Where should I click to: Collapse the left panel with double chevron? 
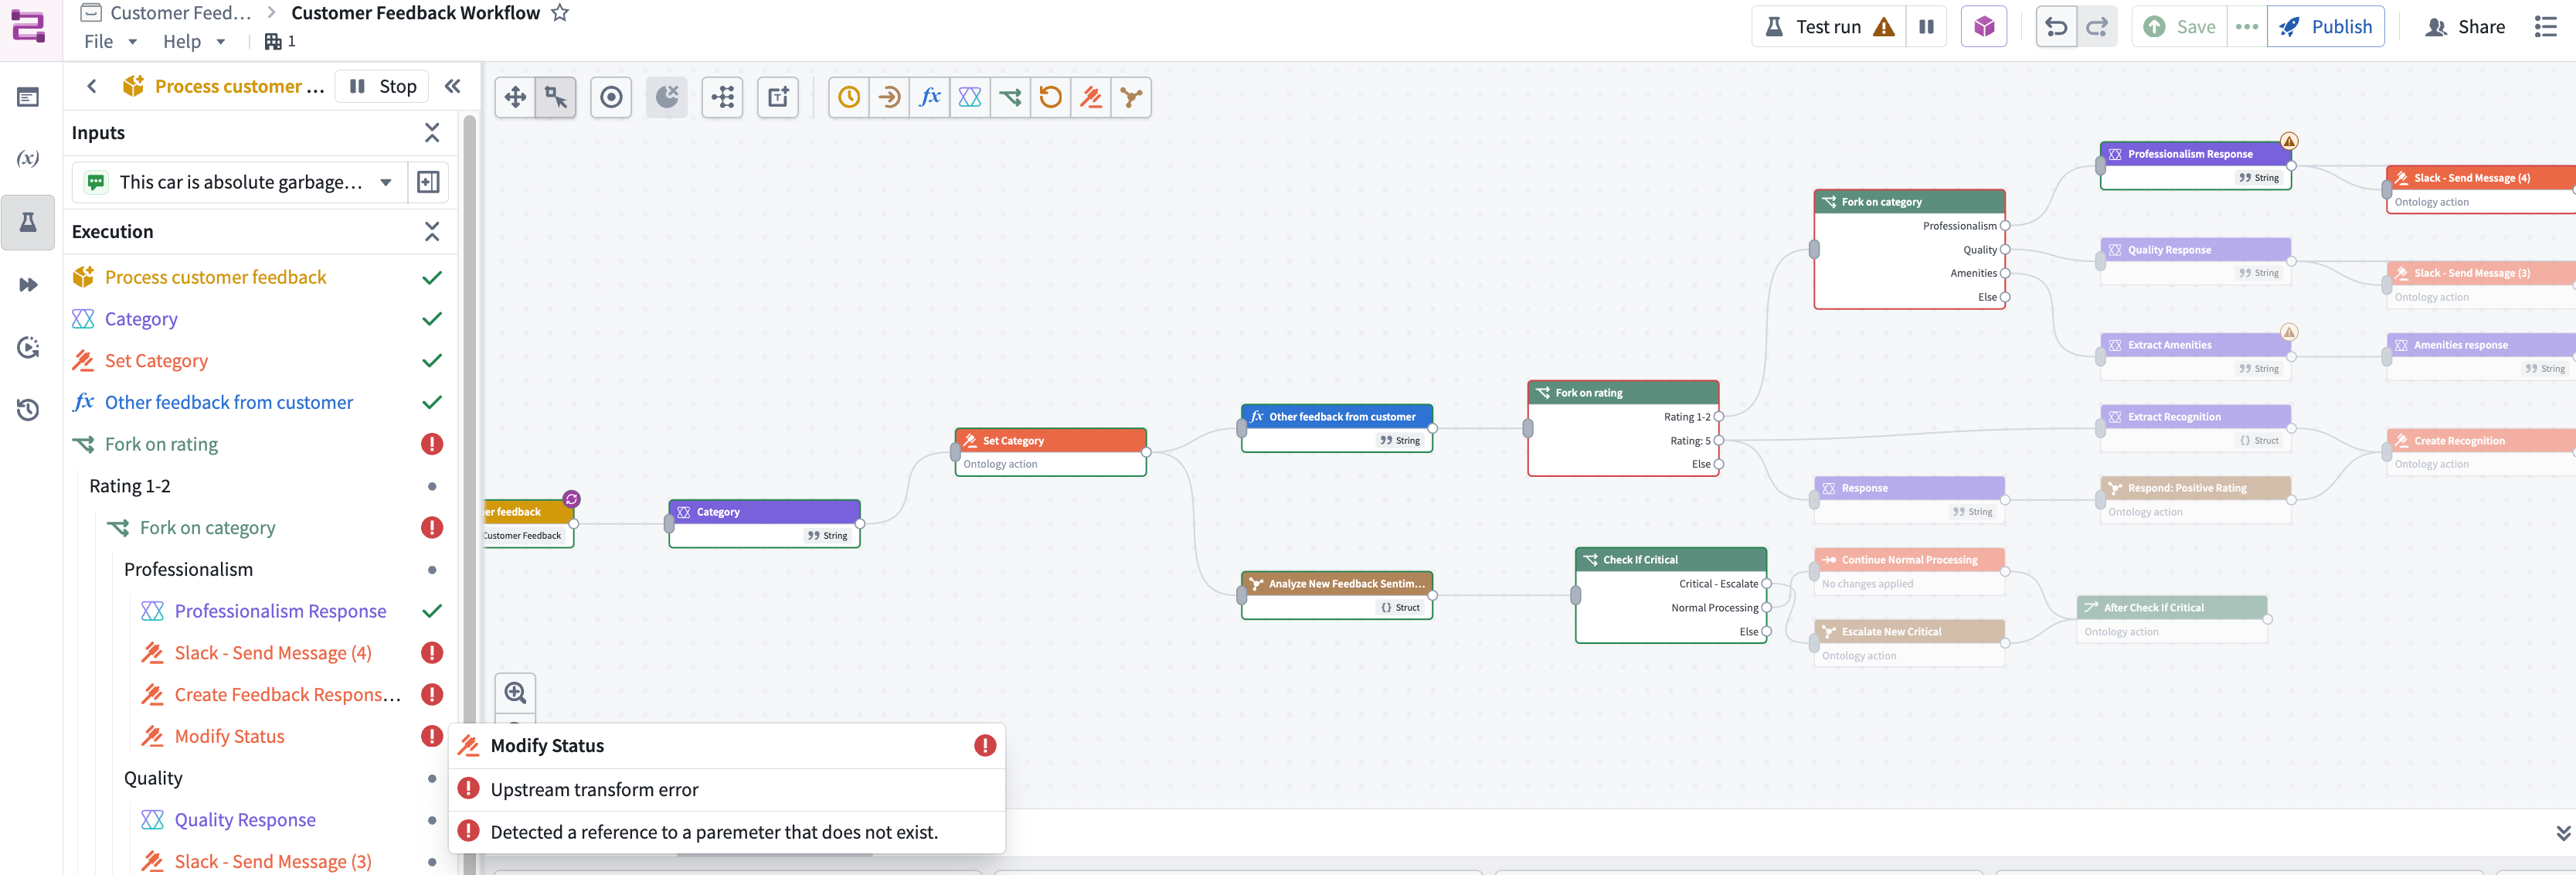pos(453,86)
